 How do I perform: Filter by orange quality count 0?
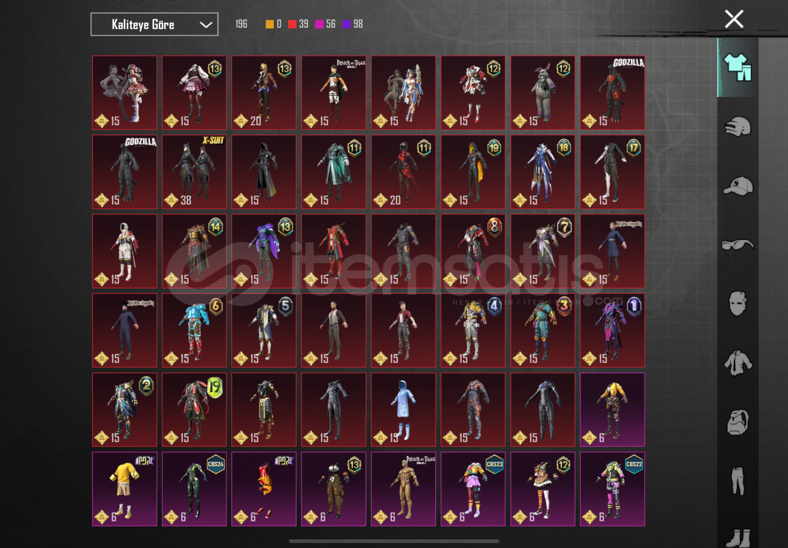tap(274, 24)
